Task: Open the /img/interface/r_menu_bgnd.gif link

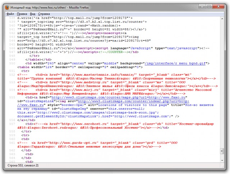Action: (x=175, y=63)
